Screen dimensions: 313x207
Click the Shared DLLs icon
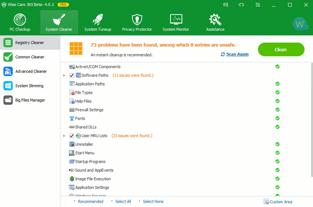click(72, 127)
